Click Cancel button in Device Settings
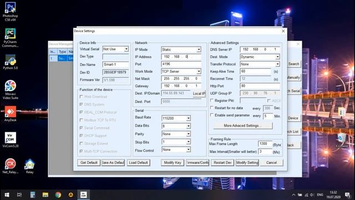Image resolution: width=355 pixels, height=200 pixels. pyautogui.click(x=271, y=163)
